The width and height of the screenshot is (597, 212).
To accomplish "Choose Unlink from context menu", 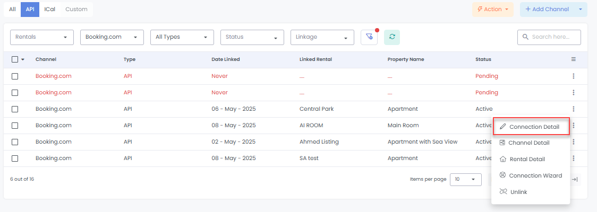I will coord(531,192).
